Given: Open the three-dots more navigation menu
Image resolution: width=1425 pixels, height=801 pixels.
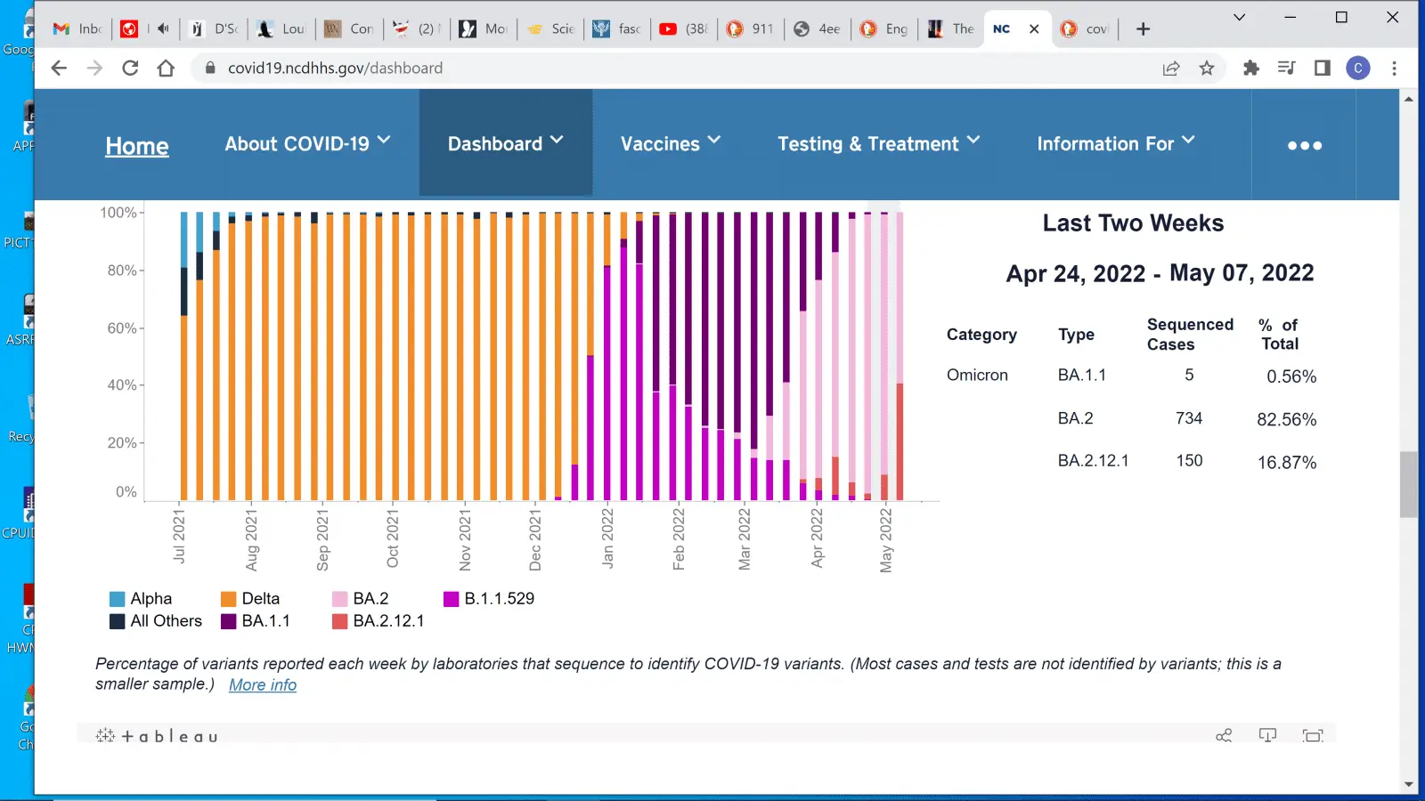Looking at the screenshot, I should point(1304,145).
